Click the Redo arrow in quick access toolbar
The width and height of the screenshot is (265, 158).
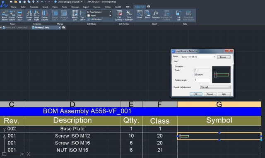(x=49, y=2)
